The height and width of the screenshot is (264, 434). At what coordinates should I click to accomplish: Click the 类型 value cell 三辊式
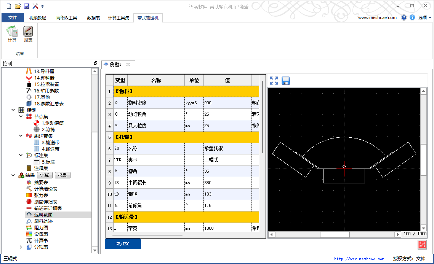tap(227, 160)
